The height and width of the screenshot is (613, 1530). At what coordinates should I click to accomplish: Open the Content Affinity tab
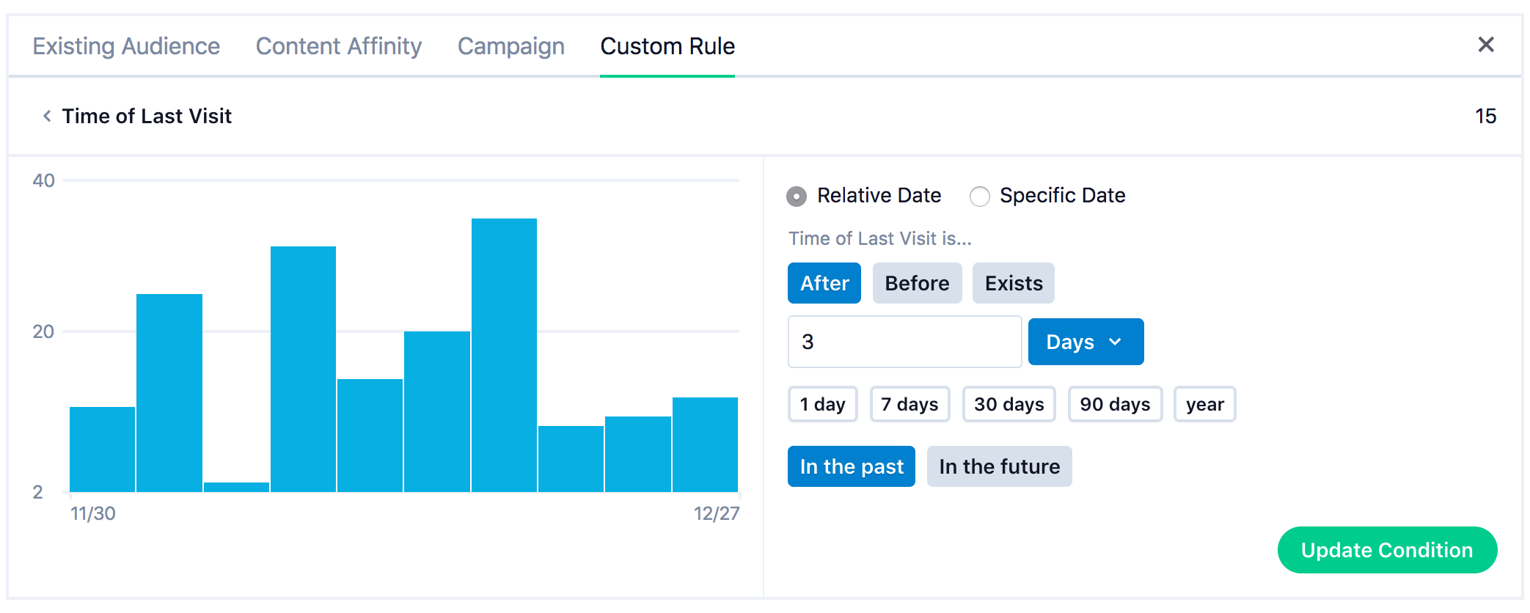tap(339, 46)
